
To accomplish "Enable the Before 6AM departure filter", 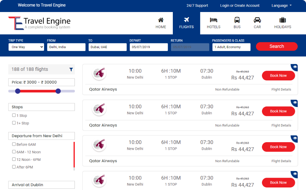I will pos(14,144).
